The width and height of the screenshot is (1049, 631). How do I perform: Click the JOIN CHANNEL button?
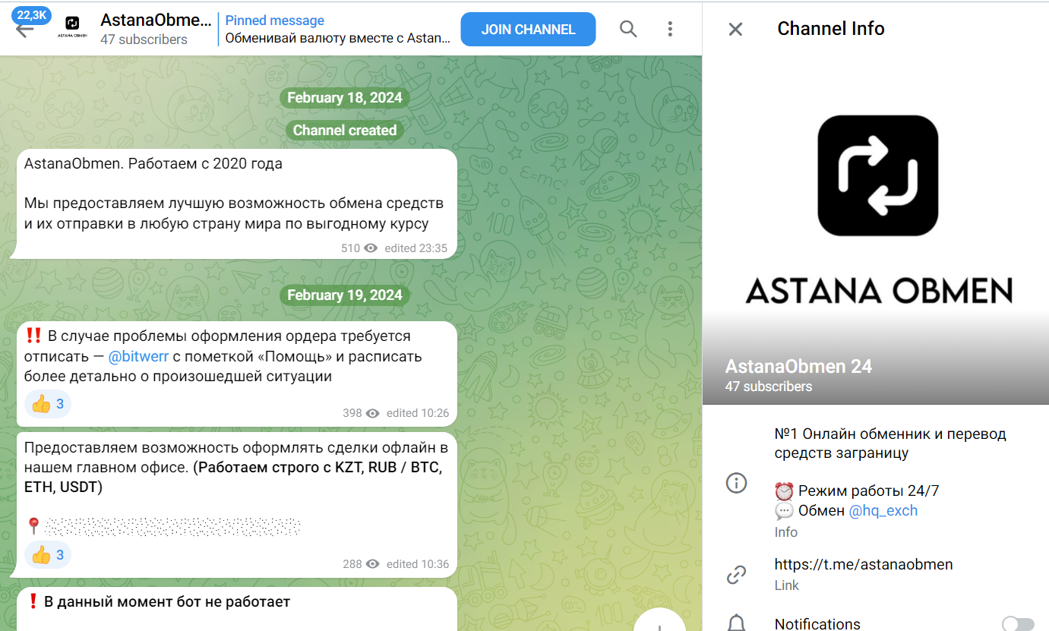tap(528, 30)
